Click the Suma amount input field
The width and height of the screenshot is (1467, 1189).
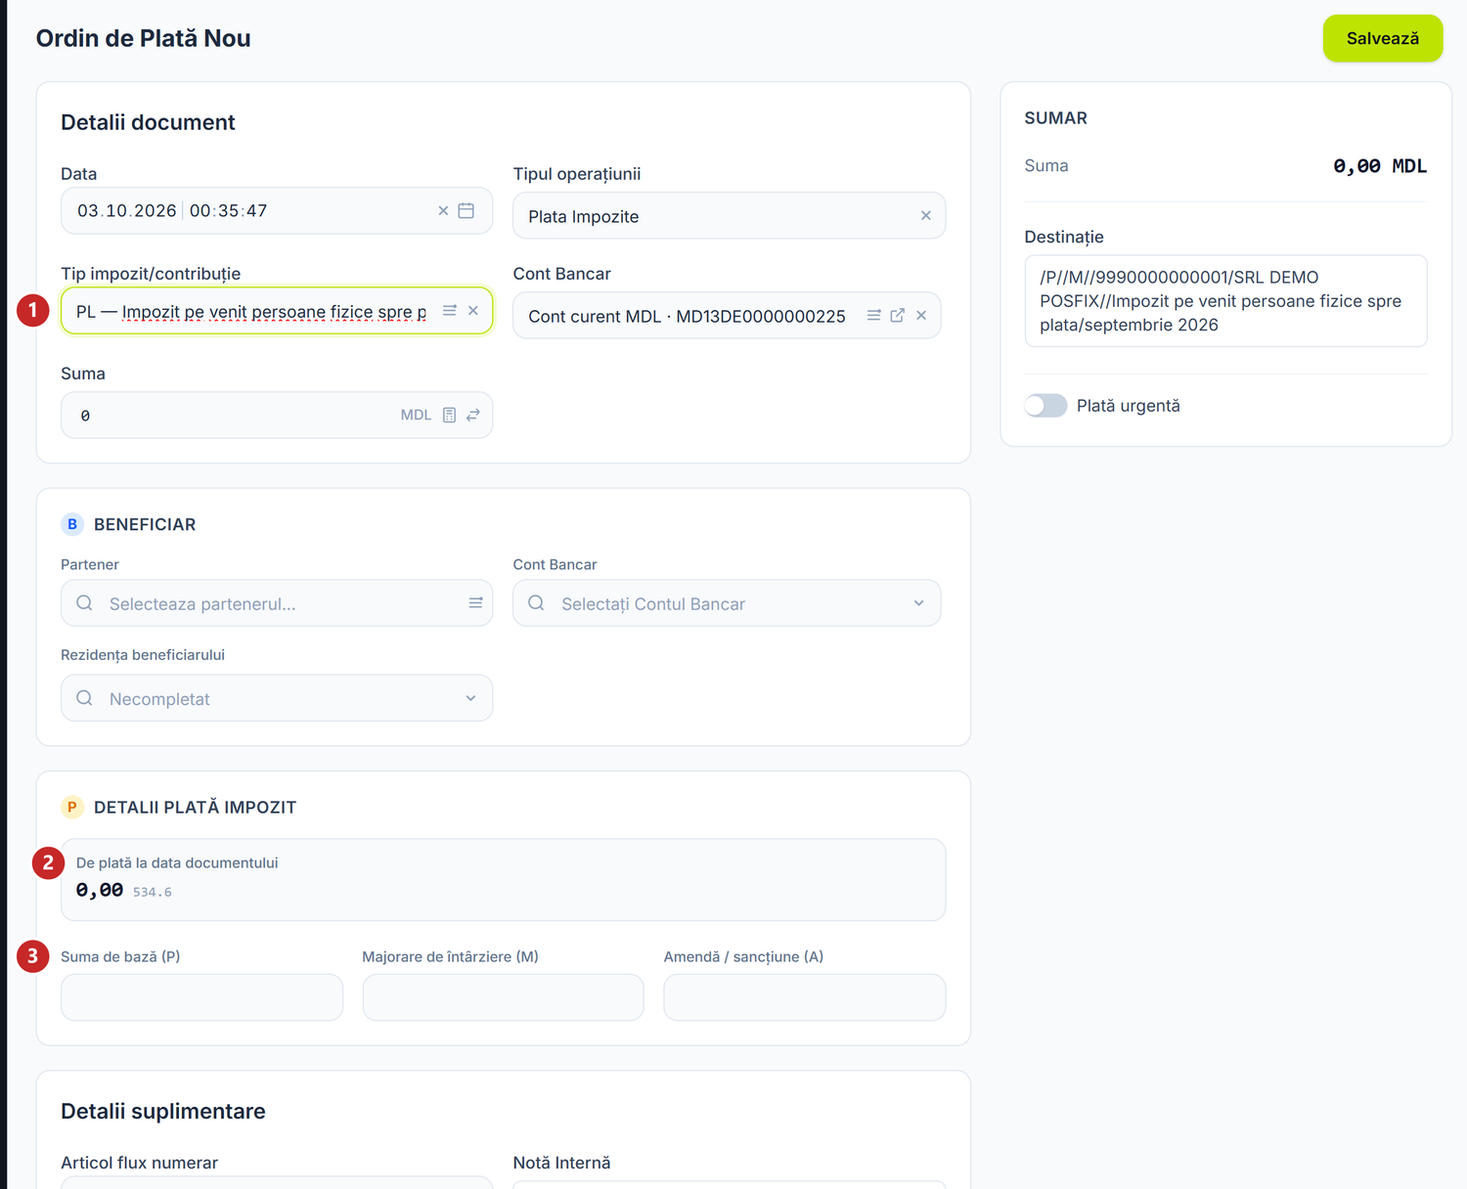point(277,415)
